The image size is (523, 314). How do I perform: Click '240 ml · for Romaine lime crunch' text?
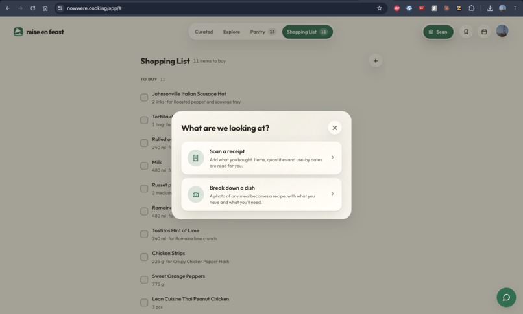[x=184, y=238]
